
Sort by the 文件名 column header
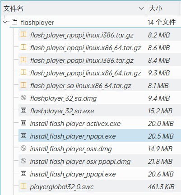(73, 9)
